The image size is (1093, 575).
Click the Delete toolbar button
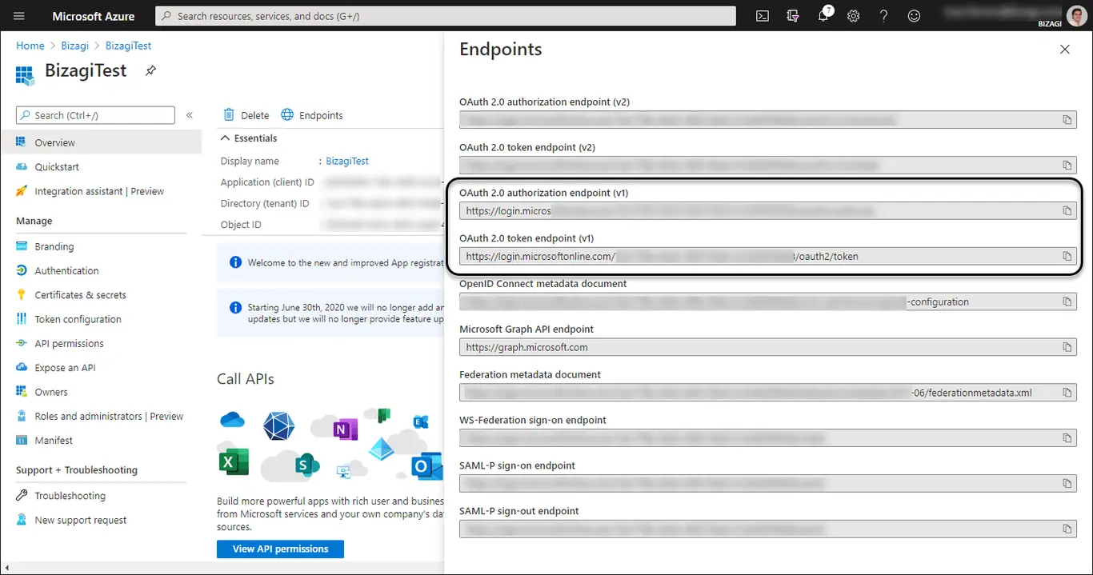click(x=246, y=115)
